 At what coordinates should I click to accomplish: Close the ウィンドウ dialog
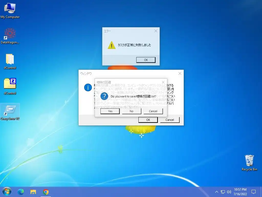[x=180, y=73]
